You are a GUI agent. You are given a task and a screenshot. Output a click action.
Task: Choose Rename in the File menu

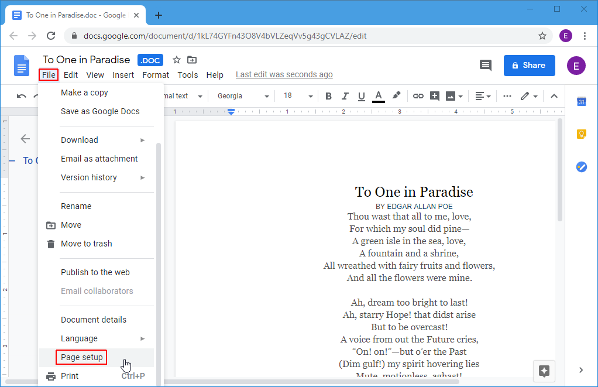click(x=76, y=206)
